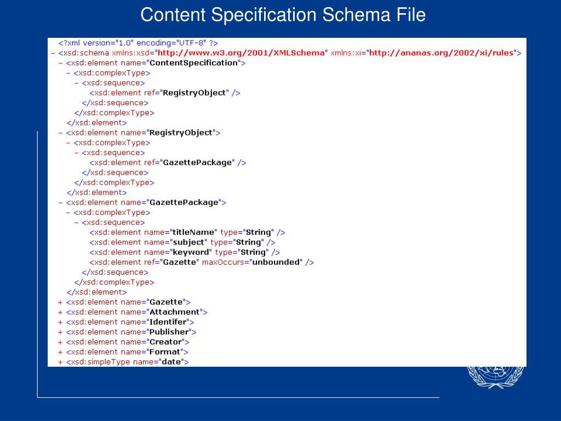Expand the Attachment element node
Screen dimensions: 561x421
[x=60, y=312]
